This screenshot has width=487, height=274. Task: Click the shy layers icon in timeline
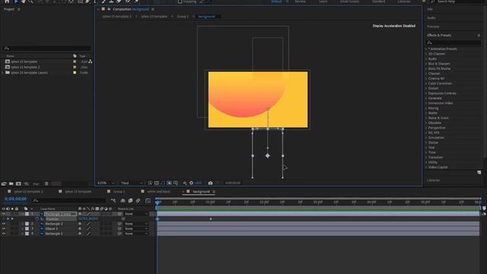(123, 201)
